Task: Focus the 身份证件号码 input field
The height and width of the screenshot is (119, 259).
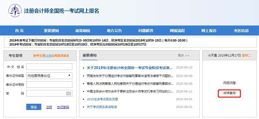Action: tap(49, 84)
